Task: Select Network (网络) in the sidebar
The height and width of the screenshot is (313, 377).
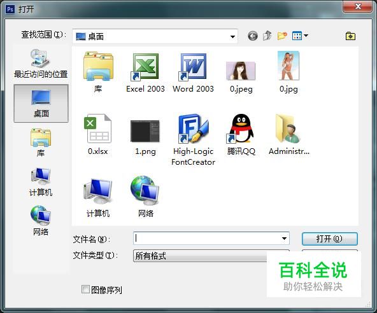Action: [41, 221]
